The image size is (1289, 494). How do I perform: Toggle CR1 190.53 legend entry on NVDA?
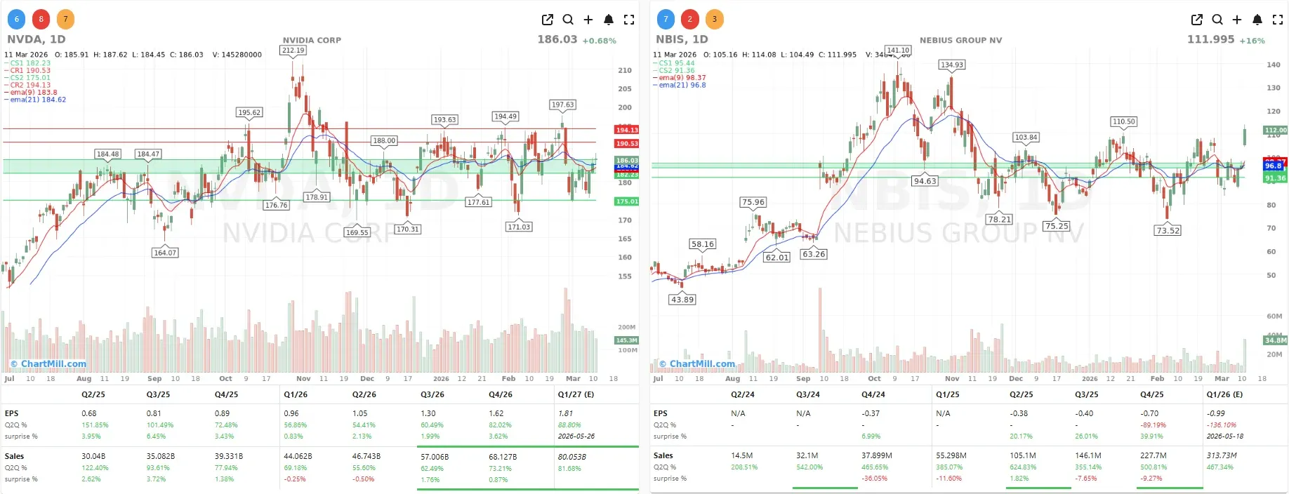[x=27, y=70]
